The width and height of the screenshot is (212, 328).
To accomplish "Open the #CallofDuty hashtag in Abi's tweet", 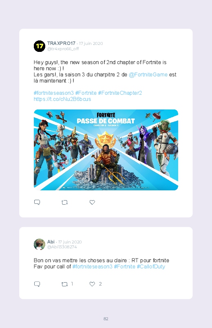I will tap(151, 266).
